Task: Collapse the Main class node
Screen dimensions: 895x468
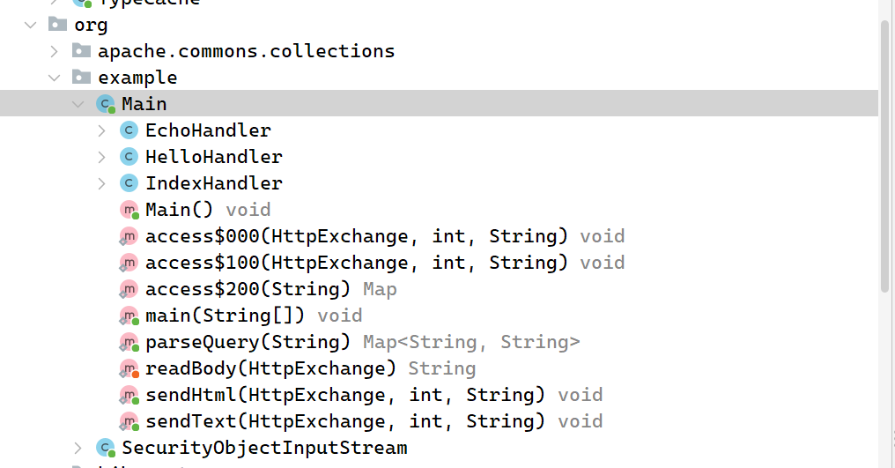Action: point(78,104)
